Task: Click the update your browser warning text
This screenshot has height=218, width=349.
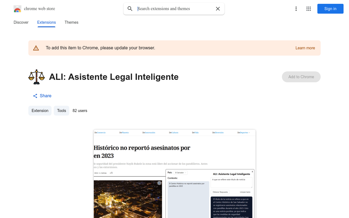Action: [100, 48]
